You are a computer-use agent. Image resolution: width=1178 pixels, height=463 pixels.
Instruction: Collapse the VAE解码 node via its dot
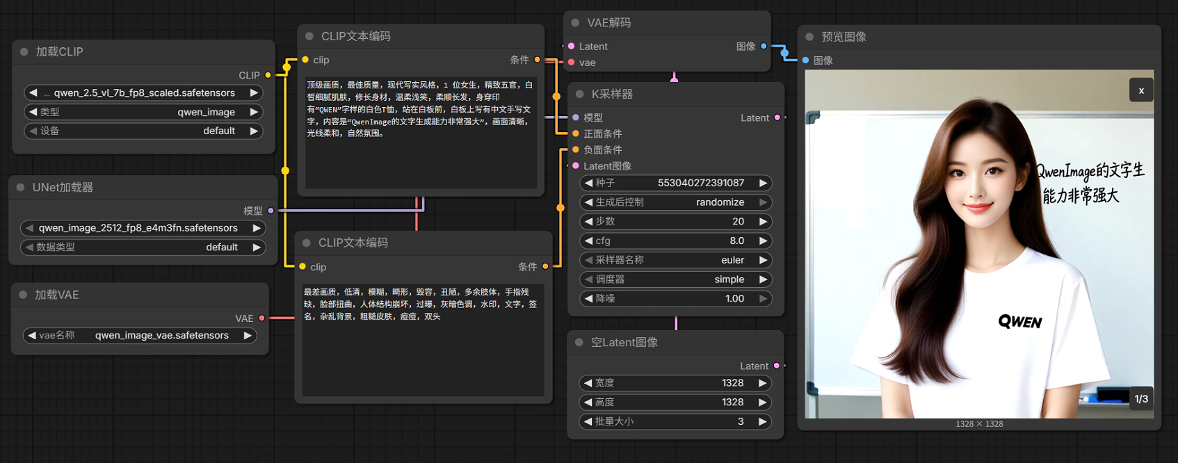(575, 23)
